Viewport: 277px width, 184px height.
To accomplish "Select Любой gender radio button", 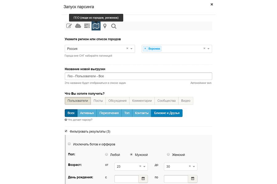I will click(x=106, y=155).
